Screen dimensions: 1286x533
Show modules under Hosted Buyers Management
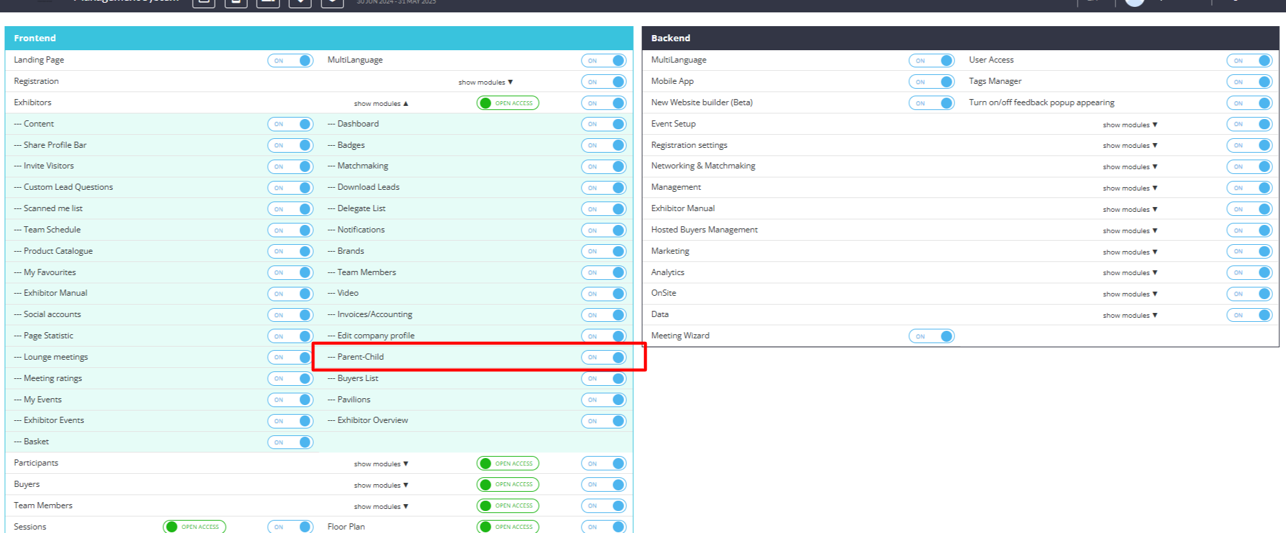click(x=1130, y=230)
